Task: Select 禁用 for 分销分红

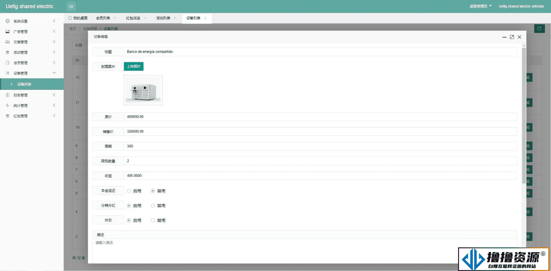Action: [158, 205]
